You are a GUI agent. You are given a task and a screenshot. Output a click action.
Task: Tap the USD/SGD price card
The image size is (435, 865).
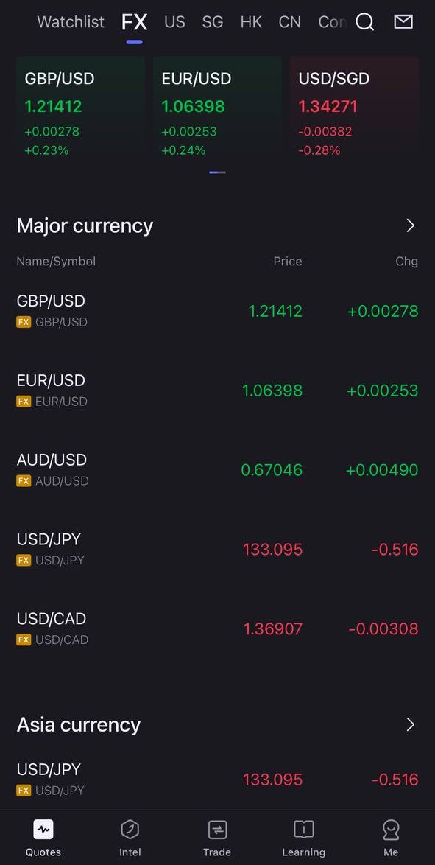click(x=354, y=111)
